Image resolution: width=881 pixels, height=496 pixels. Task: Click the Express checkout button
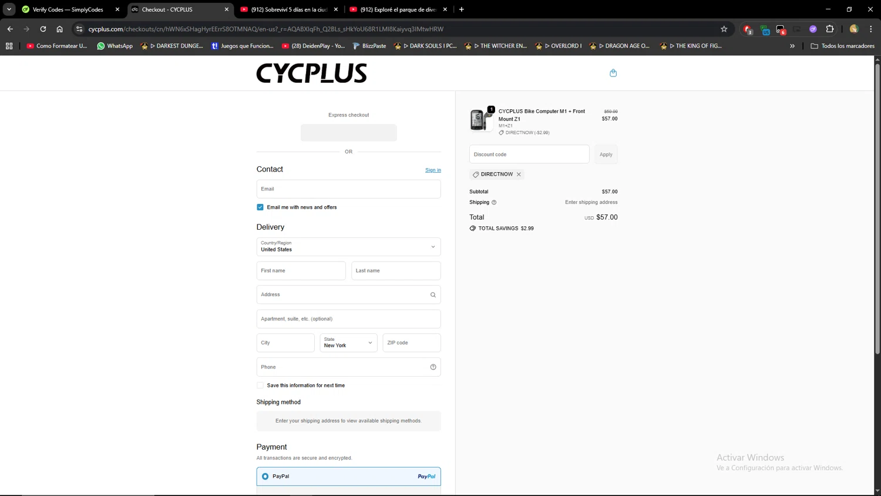coord(348,132)
